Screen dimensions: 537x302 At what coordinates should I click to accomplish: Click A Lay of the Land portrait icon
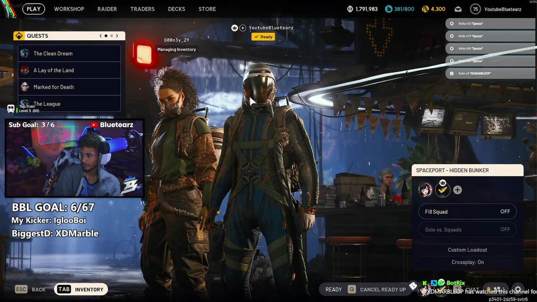point(25,70)
